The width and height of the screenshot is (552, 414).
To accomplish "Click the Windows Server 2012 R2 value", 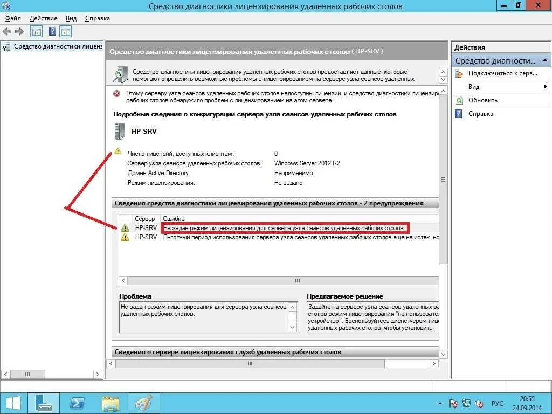I will (x=307, y=163).
